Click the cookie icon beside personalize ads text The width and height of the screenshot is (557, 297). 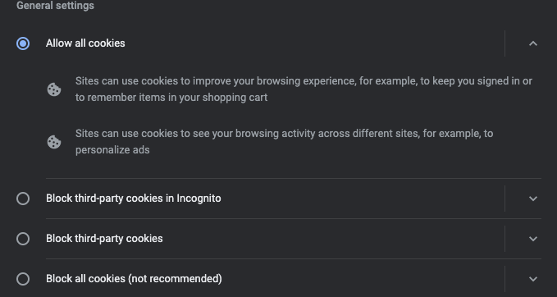(54, 142)
